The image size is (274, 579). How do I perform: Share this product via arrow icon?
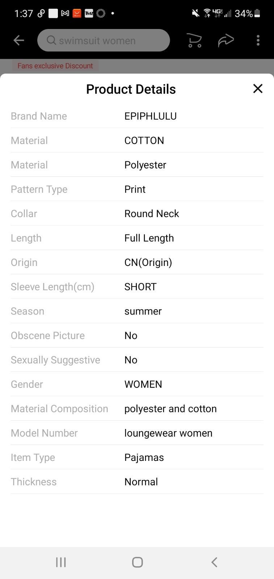coord(226,40)
